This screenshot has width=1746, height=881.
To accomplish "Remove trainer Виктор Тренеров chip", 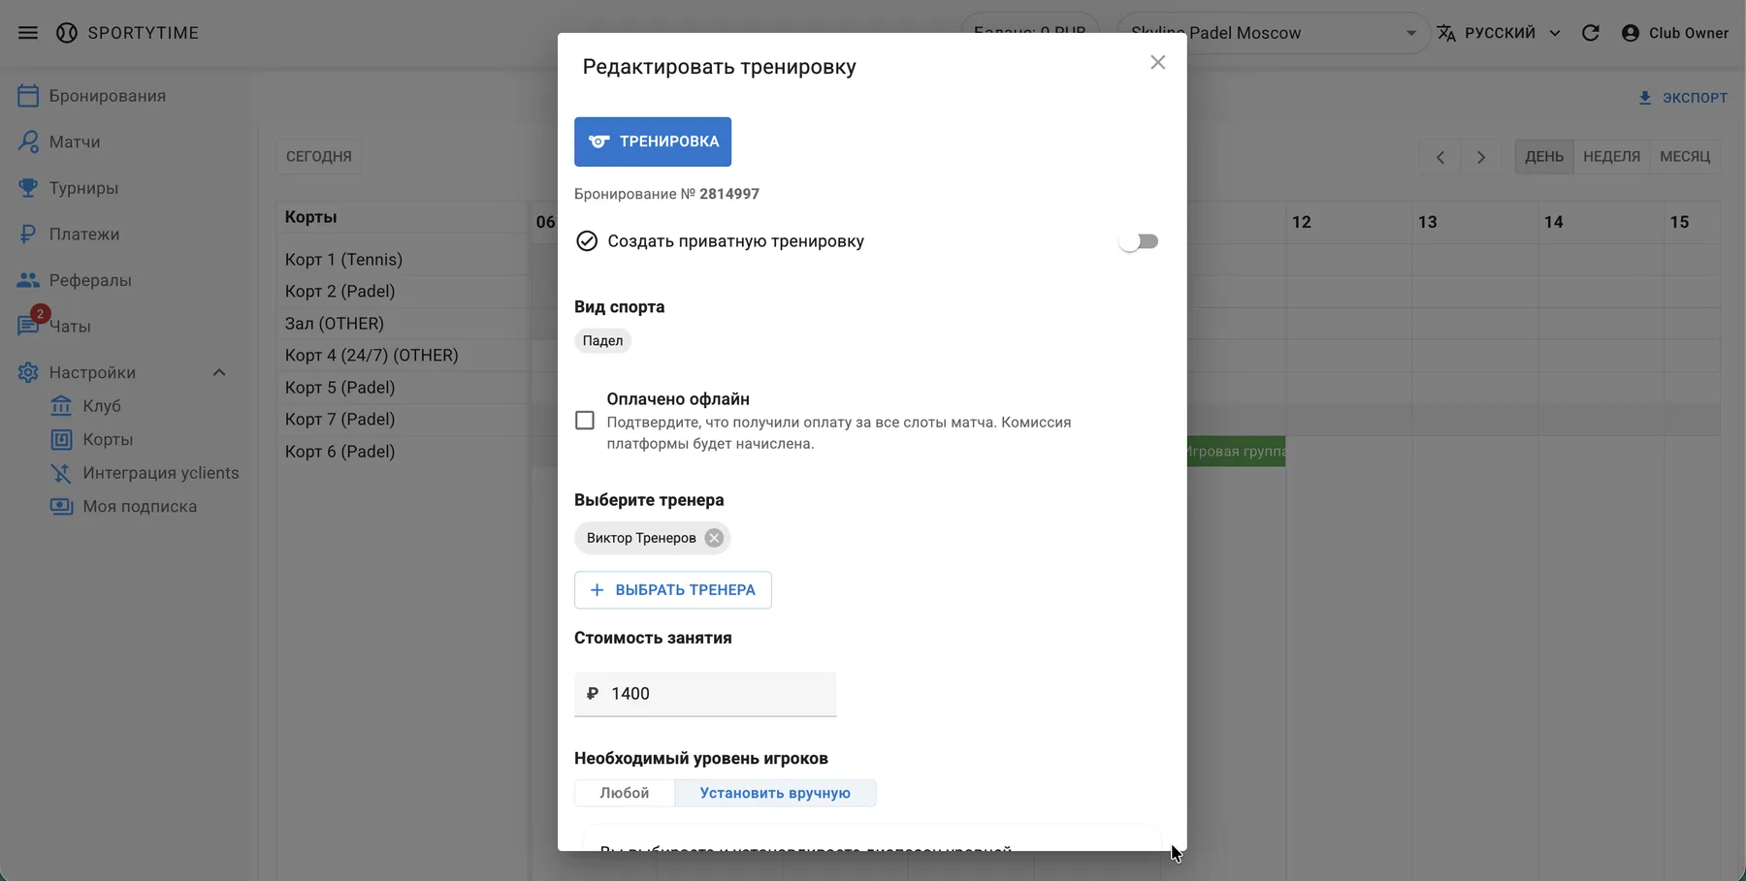I will 714,538.
